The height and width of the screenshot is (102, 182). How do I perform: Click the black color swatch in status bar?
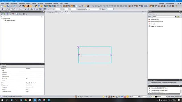(156, 97)
